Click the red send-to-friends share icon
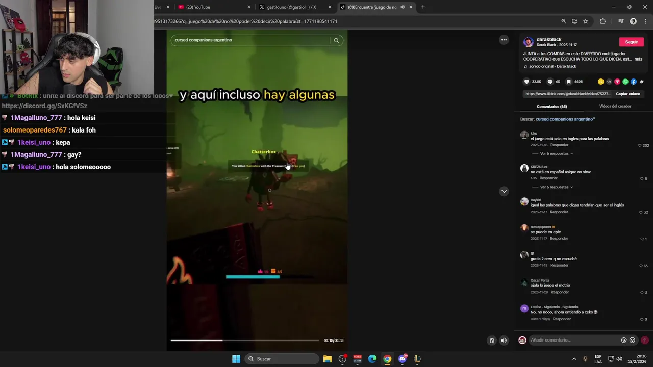653x367 pixels. (x=617, y=82)
